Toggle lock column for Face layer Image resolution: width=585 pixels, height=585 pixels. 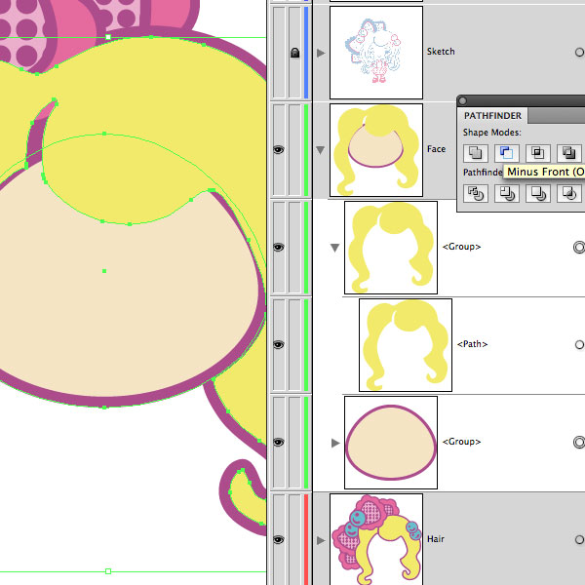[294, 150]
